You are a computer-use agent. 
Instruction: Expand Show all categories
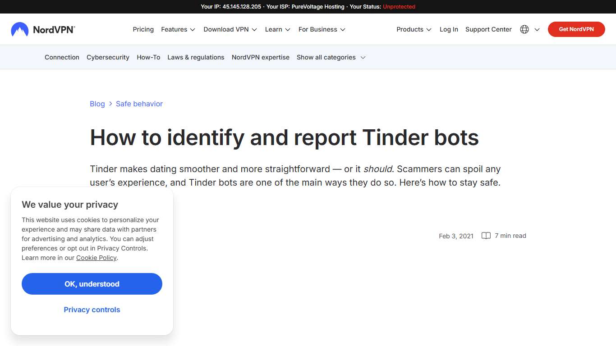pos(326,57)
